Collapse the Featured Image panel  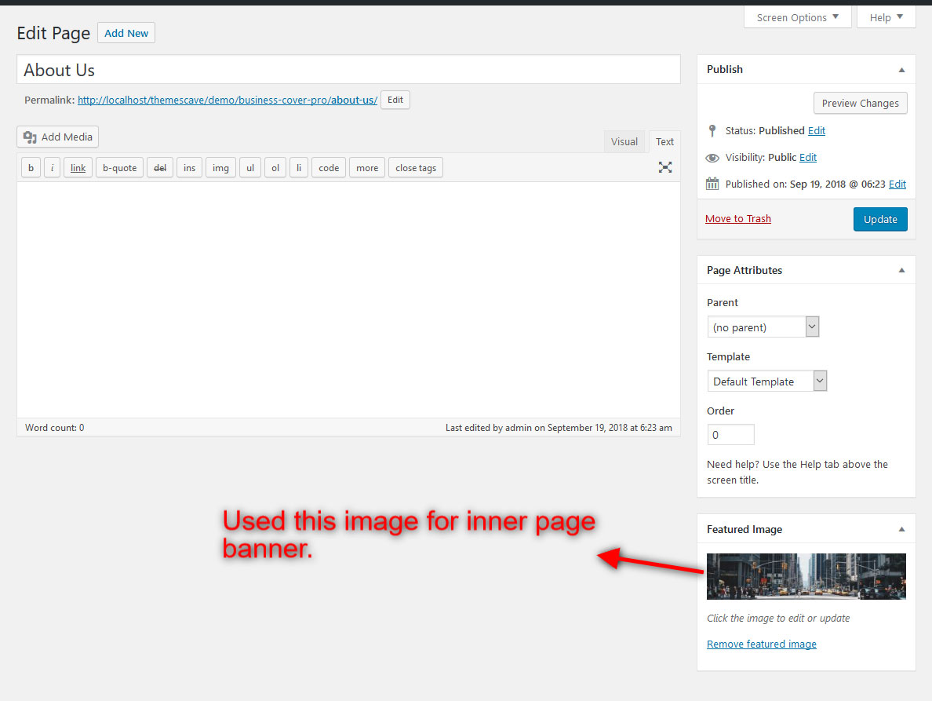901,529
